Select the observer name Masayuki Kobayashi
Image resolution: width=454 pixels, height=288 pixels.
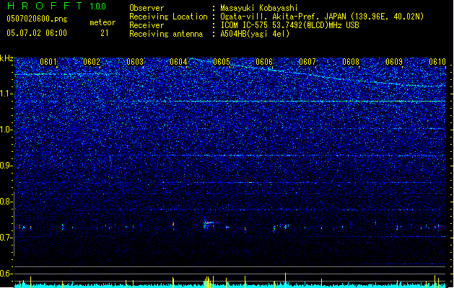tap(259, 8)
